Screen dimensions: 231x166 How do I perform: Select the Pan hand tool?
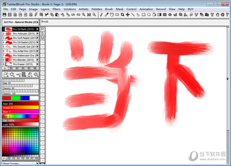tap(218, 15)
